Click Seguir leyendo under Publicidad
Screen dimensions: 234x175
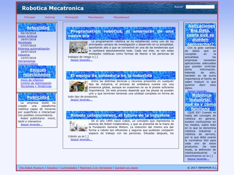coord(32,124)
